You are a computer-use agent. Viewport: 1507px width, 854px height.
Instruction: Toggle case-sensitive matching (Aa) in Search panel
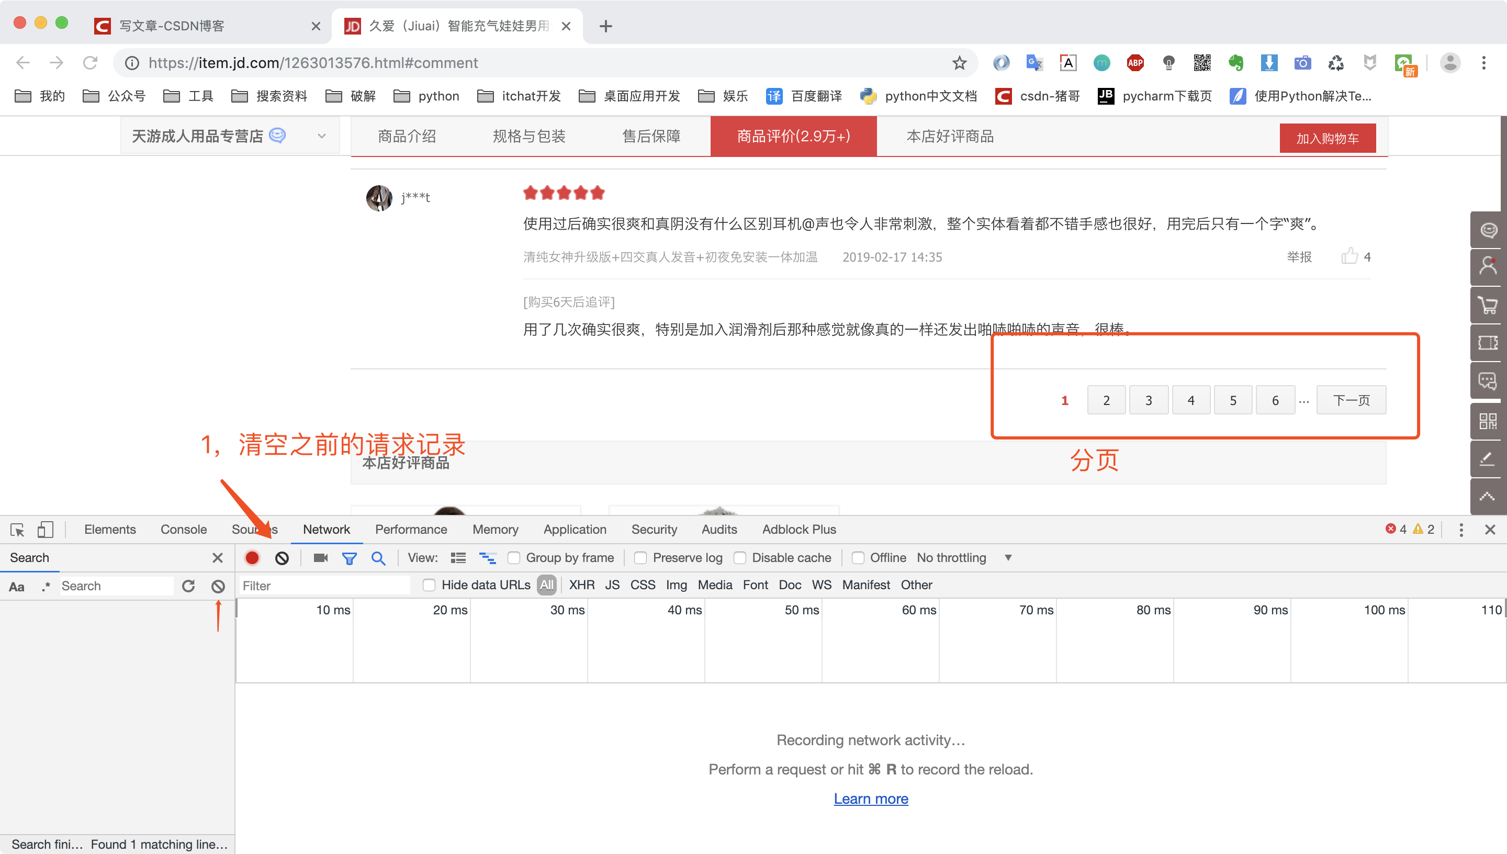16,586
